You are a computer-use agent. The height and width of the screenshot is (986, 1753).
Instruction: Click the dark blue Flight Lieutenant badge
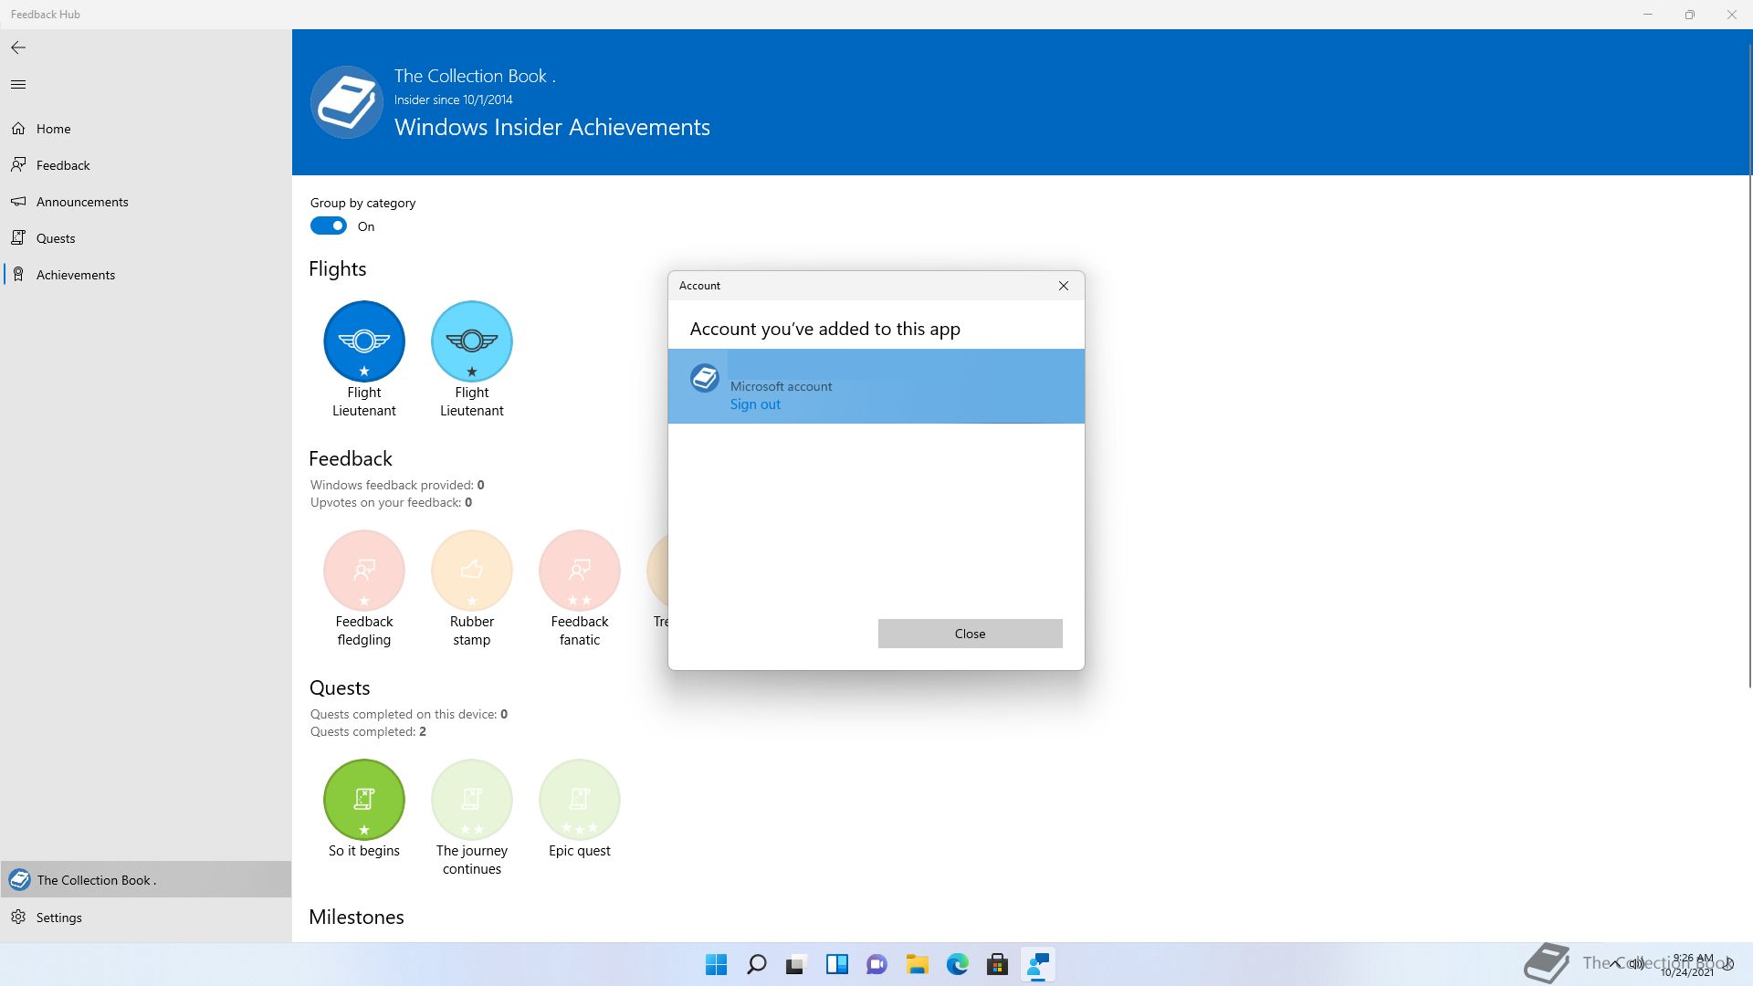tap(364, 341)
